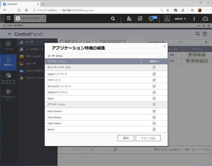This screenshot has height=166, width=212.
Task: Open the 表示 10 items dropdown
Action: click(x=195, y=150)
